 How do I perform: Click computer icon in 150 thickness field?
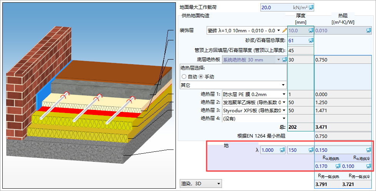click(x=311, y=150)
